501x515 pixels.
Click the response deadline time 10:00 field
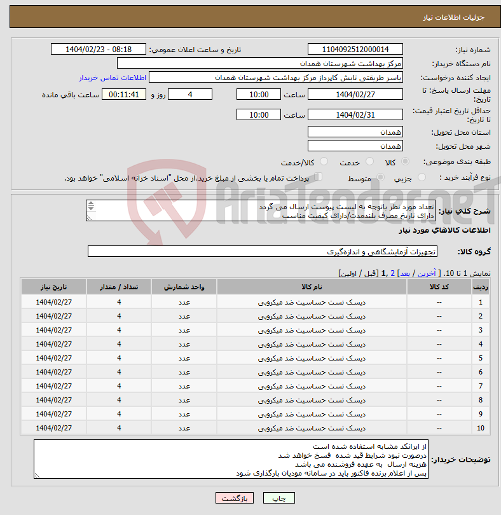coord(259,95)
